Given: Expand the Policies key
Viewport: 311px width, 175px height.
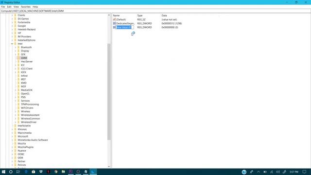Looking at the screenshot, I should [x=12, y=165].
